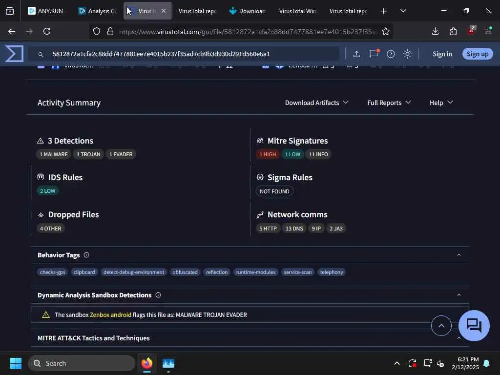Switch to the last VirusTotal report tab
Image resolution: width=500 pixels, height=375 pixels.
[x=348, y=11]
